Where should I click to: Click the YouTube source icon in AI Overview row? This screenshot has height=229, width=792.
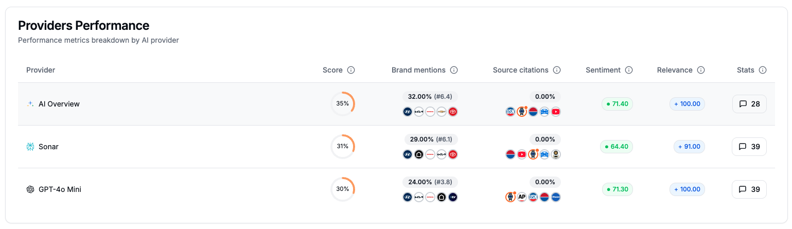click(x=556, y=112)
